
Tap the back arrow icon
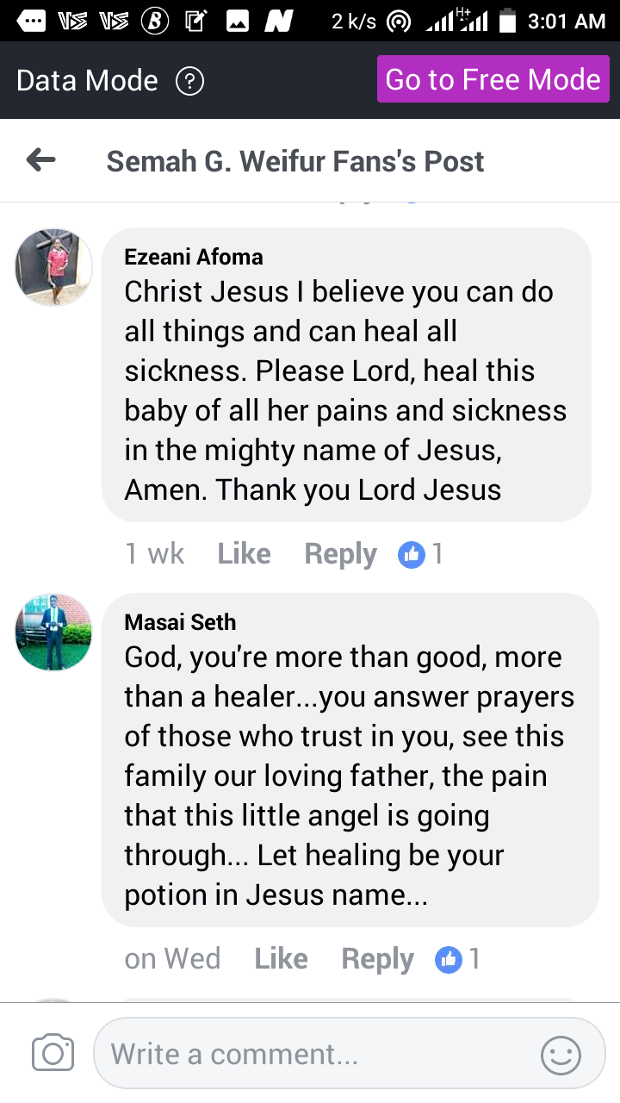click(x=41, y=159)
